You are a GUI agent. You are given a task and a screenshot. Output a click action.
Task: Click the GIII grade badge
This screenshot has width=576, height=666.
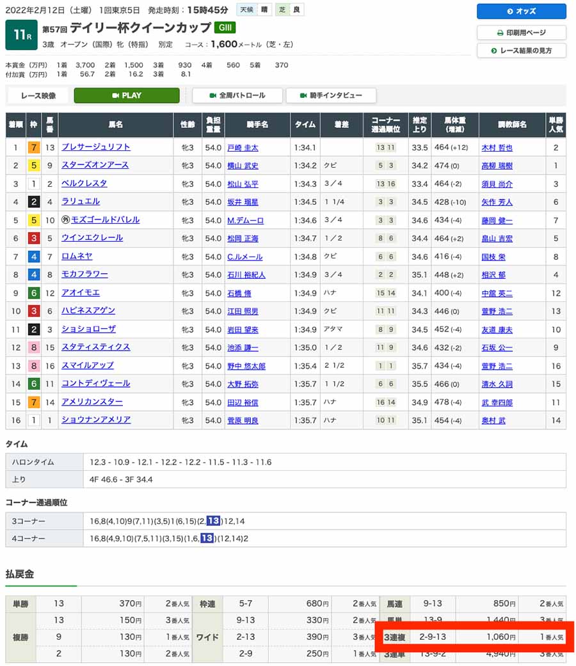tap(225, 28)
